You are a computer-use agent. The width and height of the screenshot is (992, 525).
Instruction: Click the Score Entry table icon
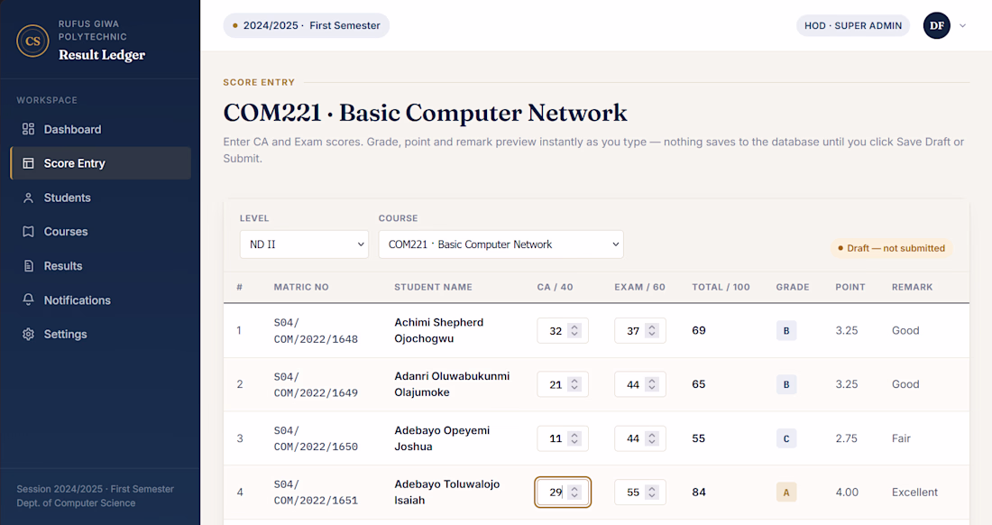click(x=29, y=163)
